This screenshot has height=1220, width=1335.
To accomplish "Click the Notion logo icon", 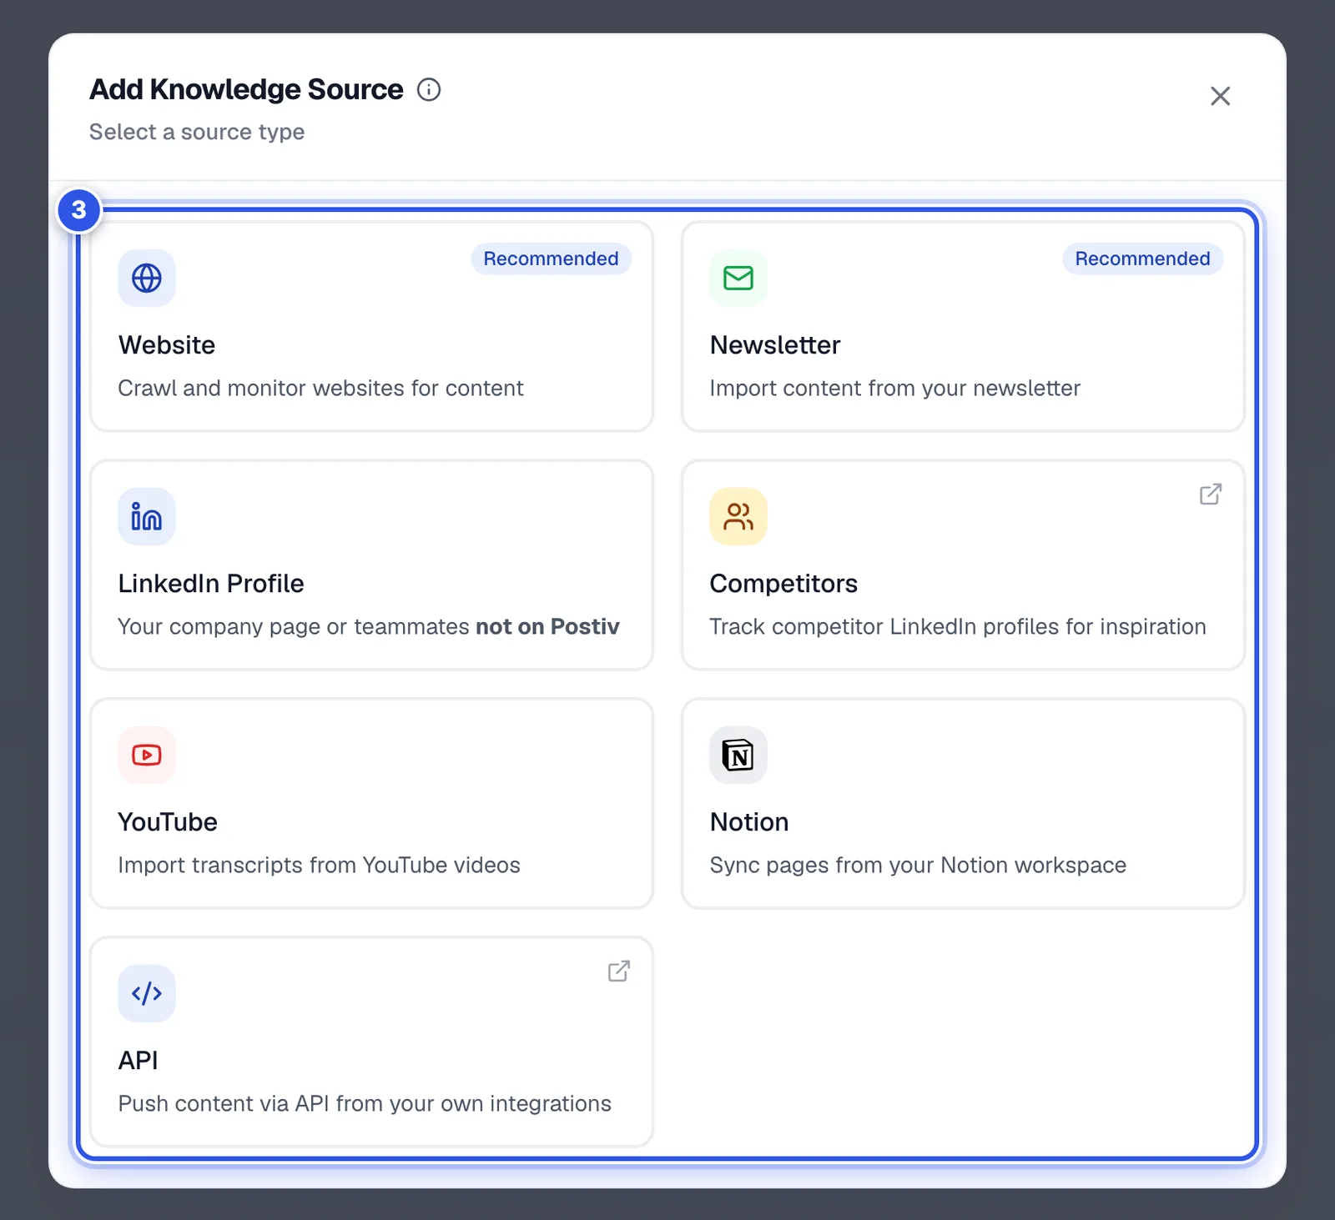I will [x=738, y=756].
